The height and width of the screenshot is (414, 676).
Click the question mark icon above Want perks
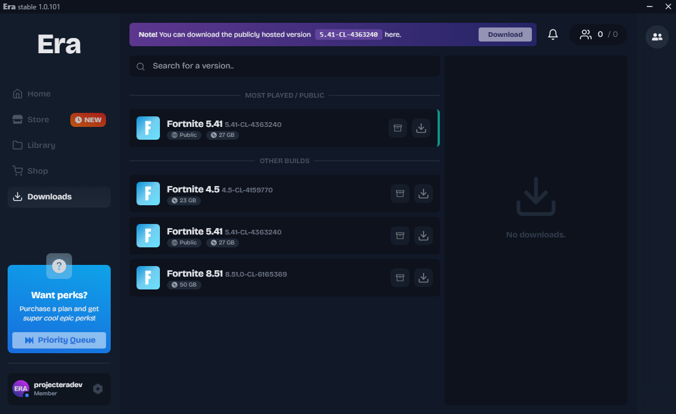tap(59, 266)
